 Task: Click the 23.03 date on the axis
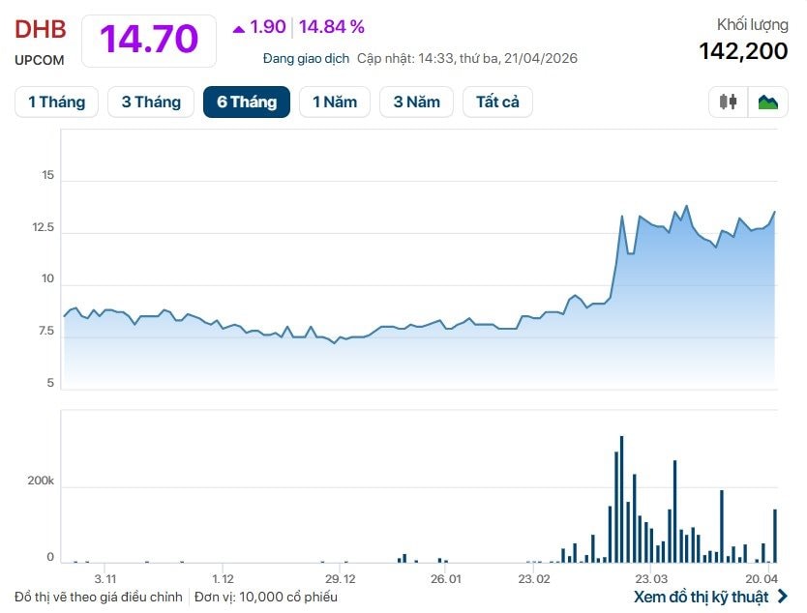click(649, 578)
